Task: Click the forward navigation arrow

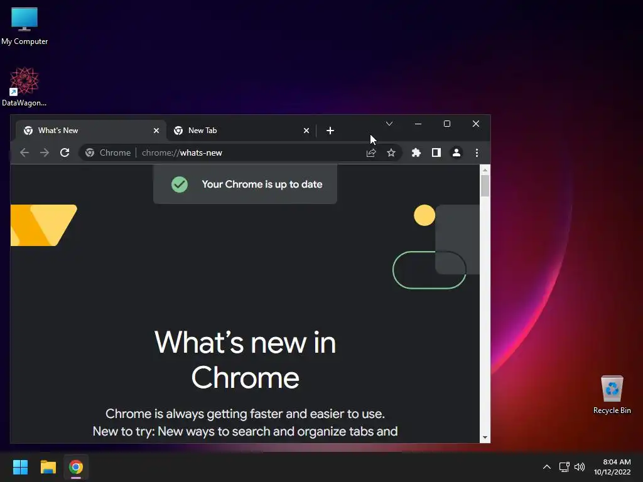Action: point(45,153)
